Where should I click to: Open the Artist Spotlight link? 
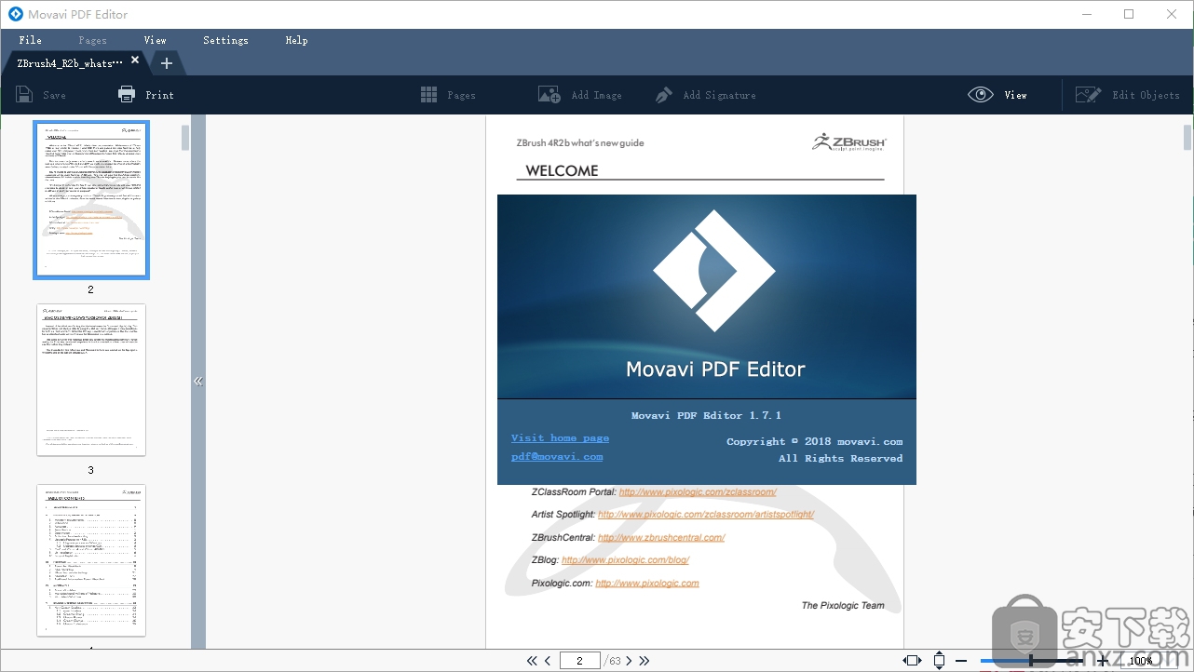pos(706,514)
